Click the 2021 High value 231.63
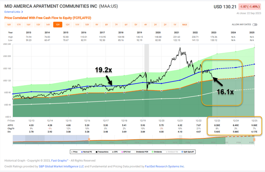265x172 pixels. coord(177,37)
